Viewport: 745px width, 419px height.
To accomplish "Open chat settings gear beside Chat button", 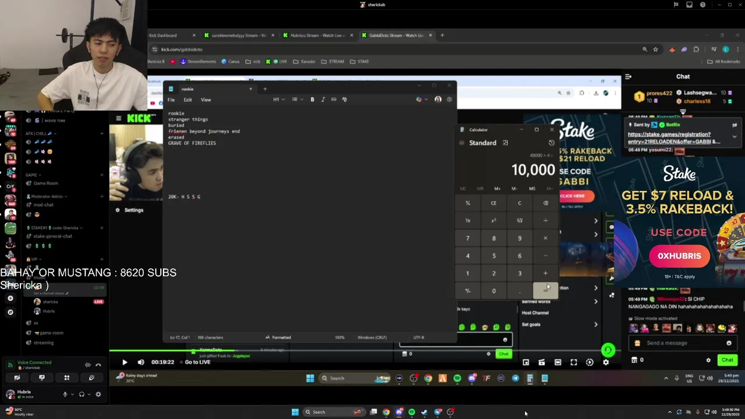I will click(x=708, y=360).
